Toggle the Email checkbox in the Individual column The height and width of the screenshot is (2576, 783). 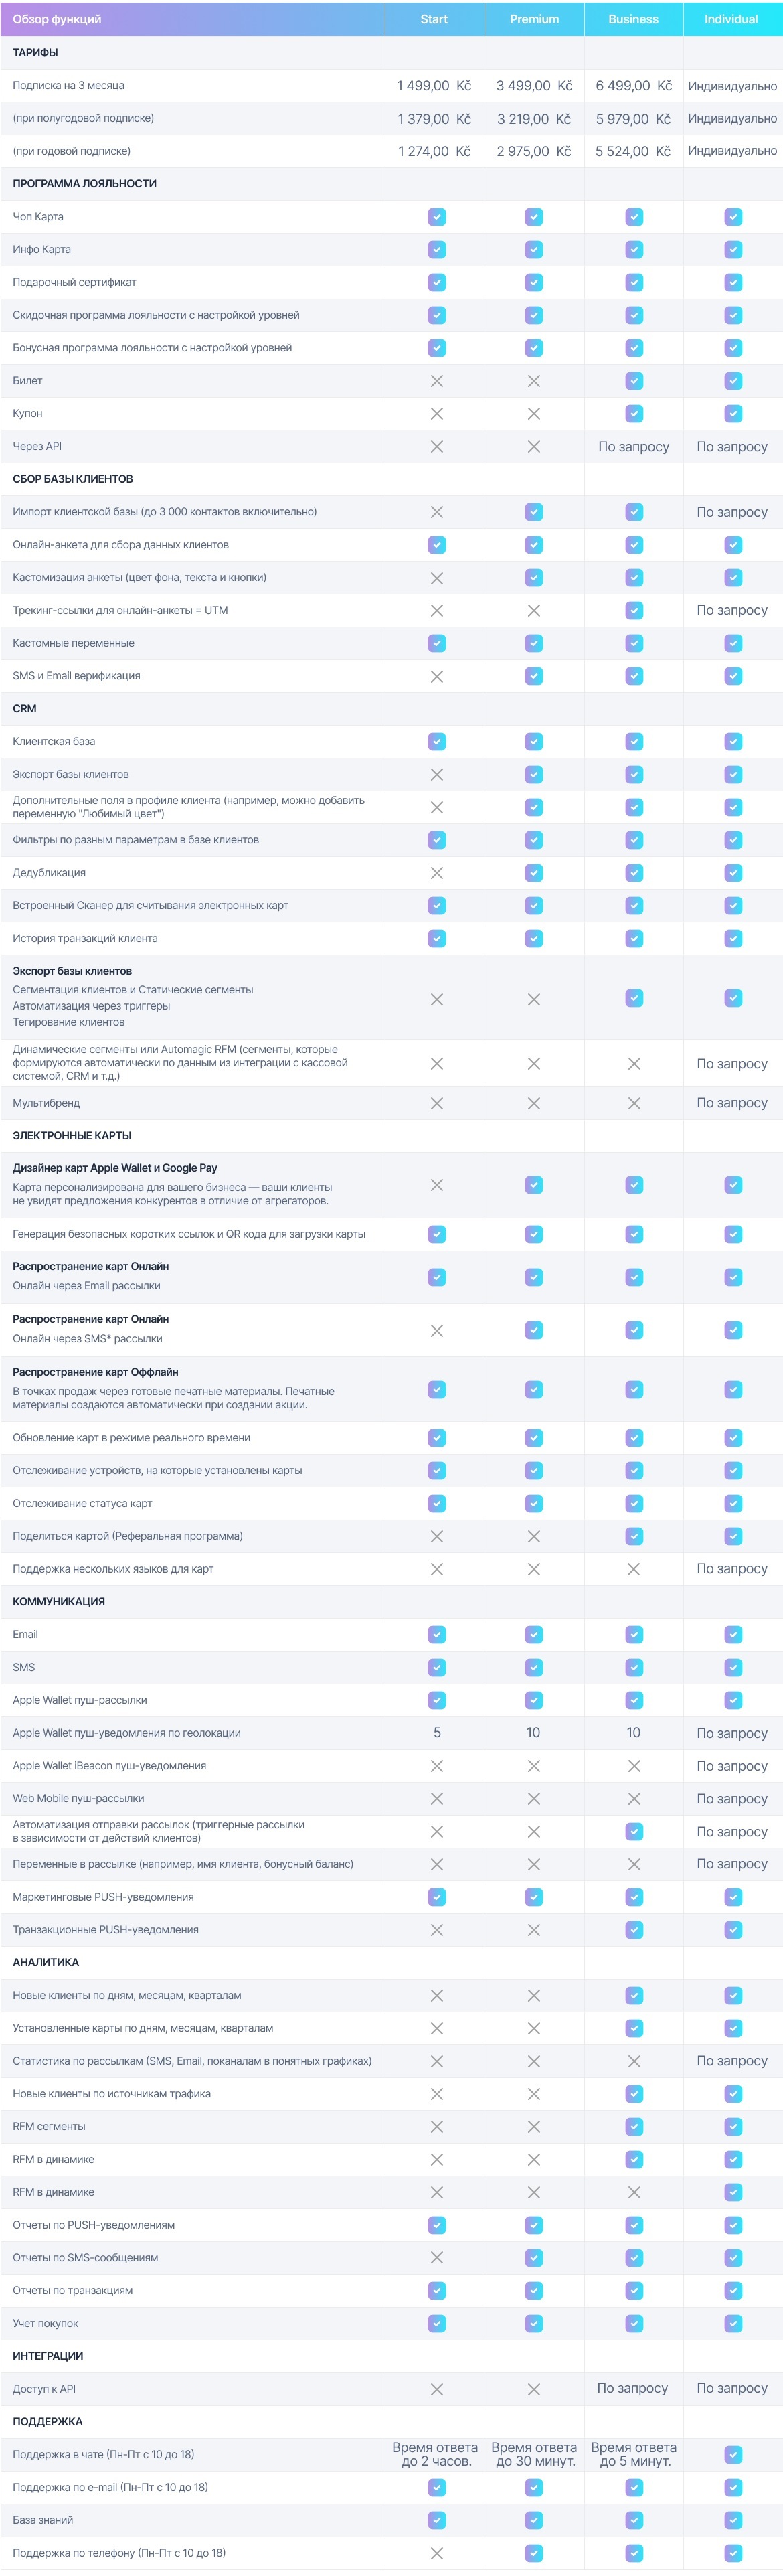tap(733, 1635)
